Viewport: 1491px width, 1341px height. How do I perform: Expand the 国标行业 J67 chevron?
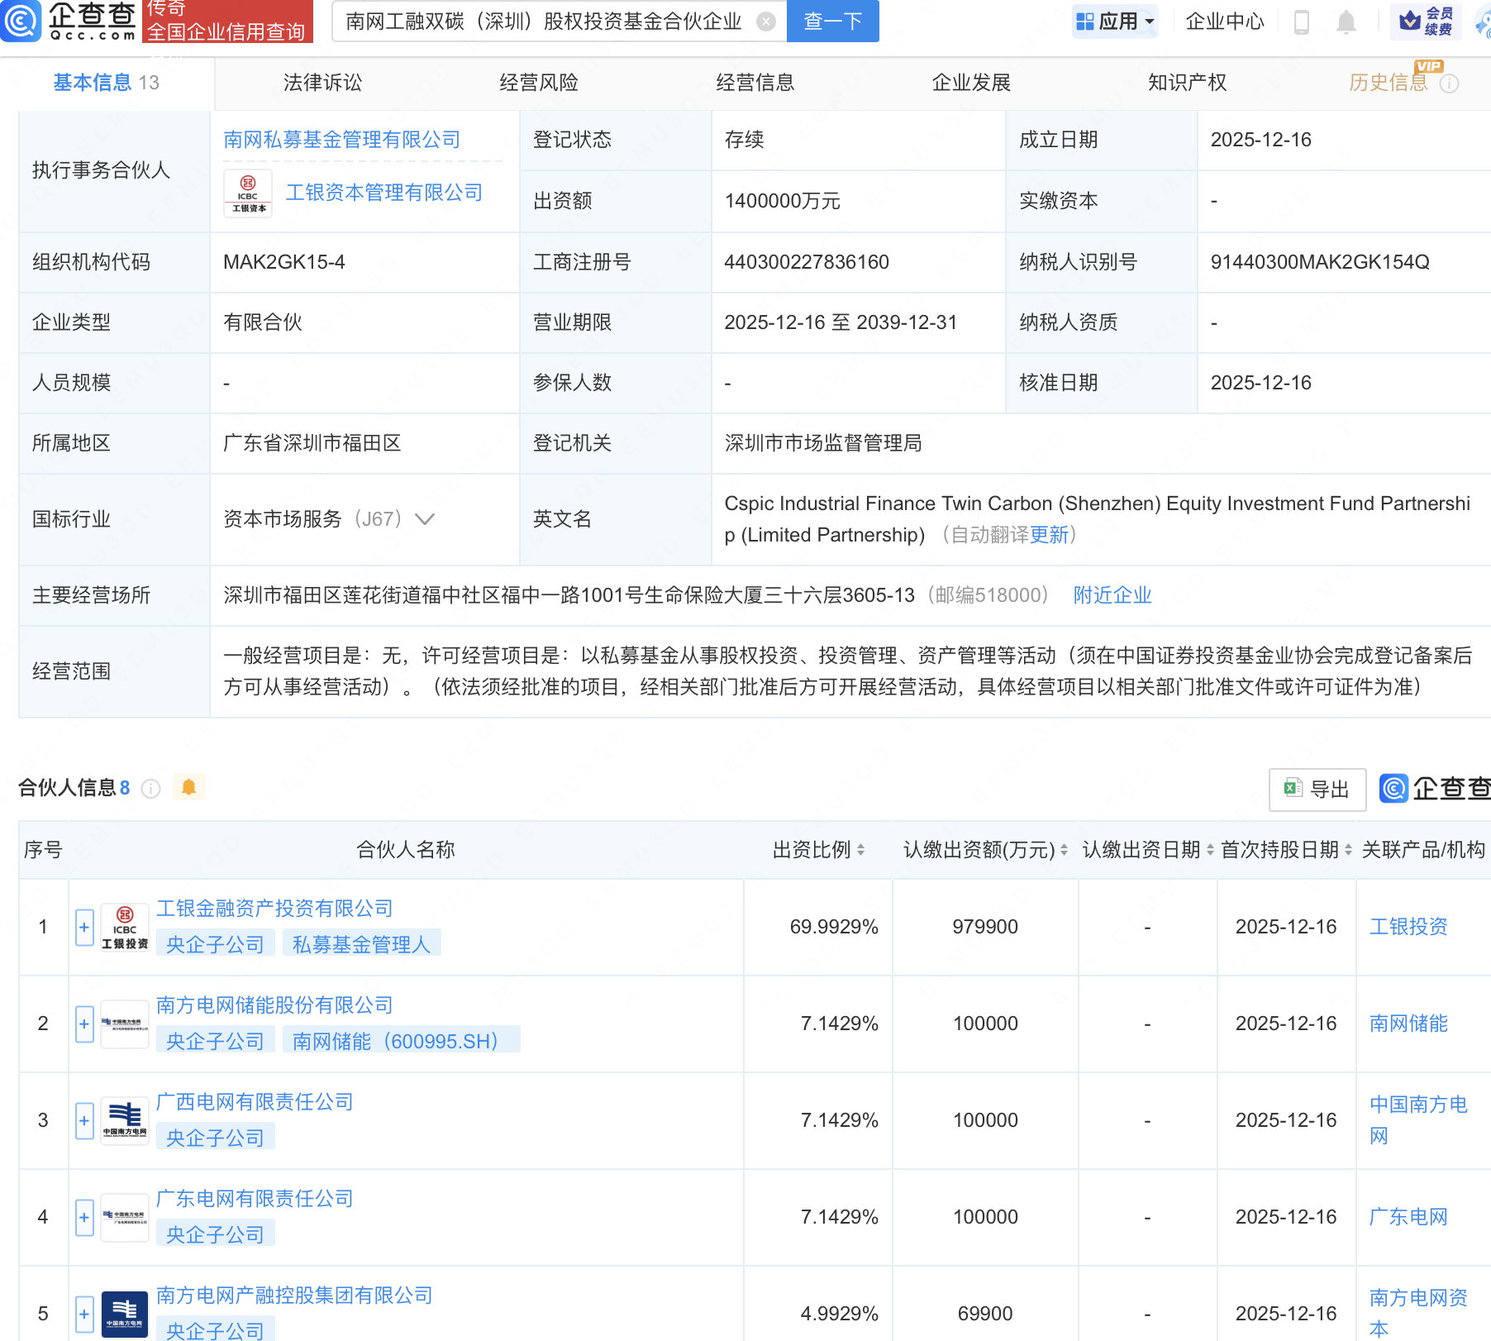pos(424,519)
